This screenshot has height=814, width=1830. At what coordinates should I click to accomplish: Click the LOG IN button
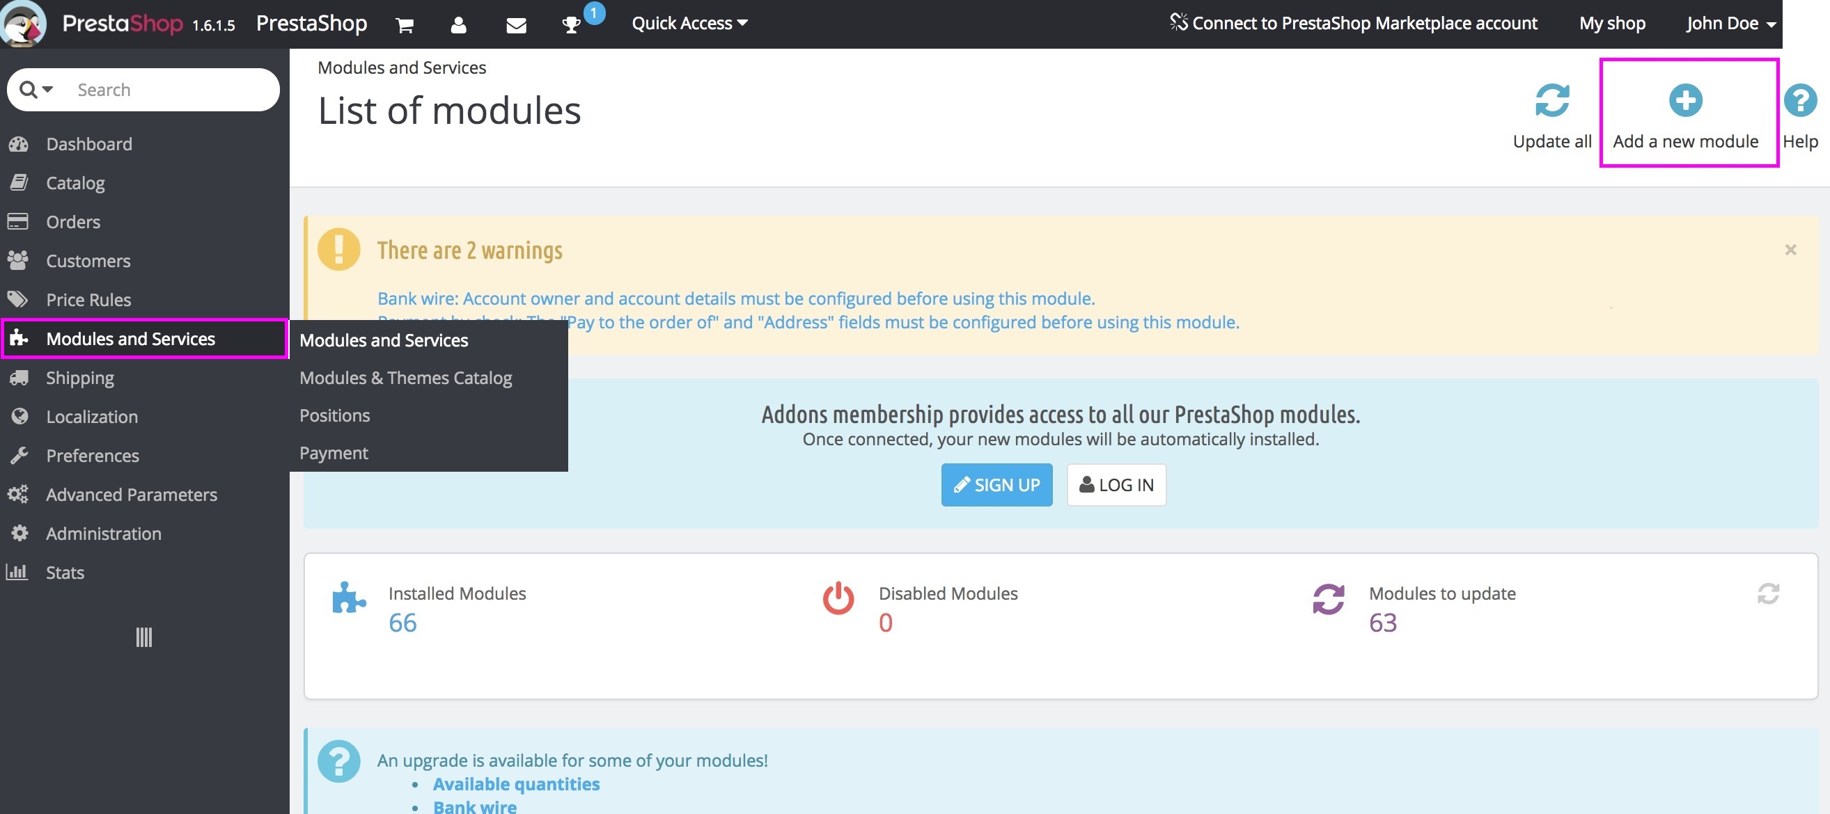1116,486
